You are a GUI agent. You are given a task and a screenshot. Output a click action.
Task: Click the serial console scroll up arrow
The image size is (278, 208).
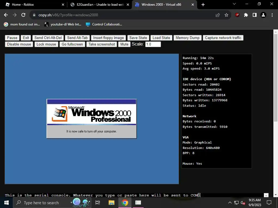point(266,195)
